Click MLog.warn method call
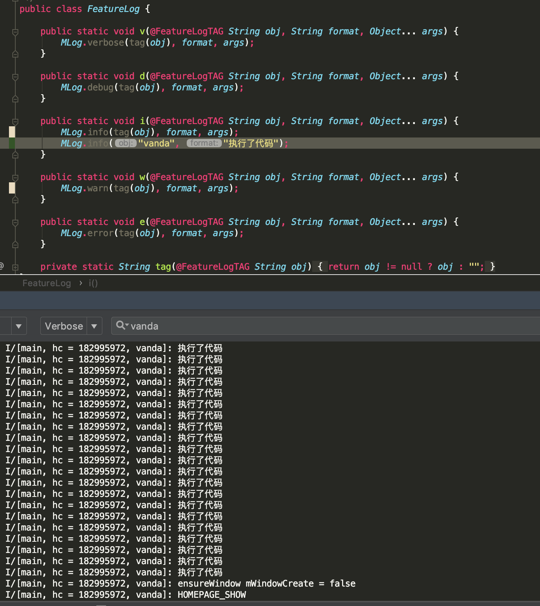The image size is (540, 606). [x=84, y=188]
